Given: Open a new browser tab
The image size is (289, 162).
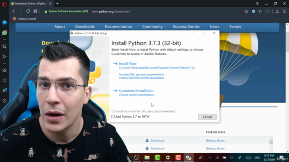Looking at the screenshot, I should (x=57, y=4).
